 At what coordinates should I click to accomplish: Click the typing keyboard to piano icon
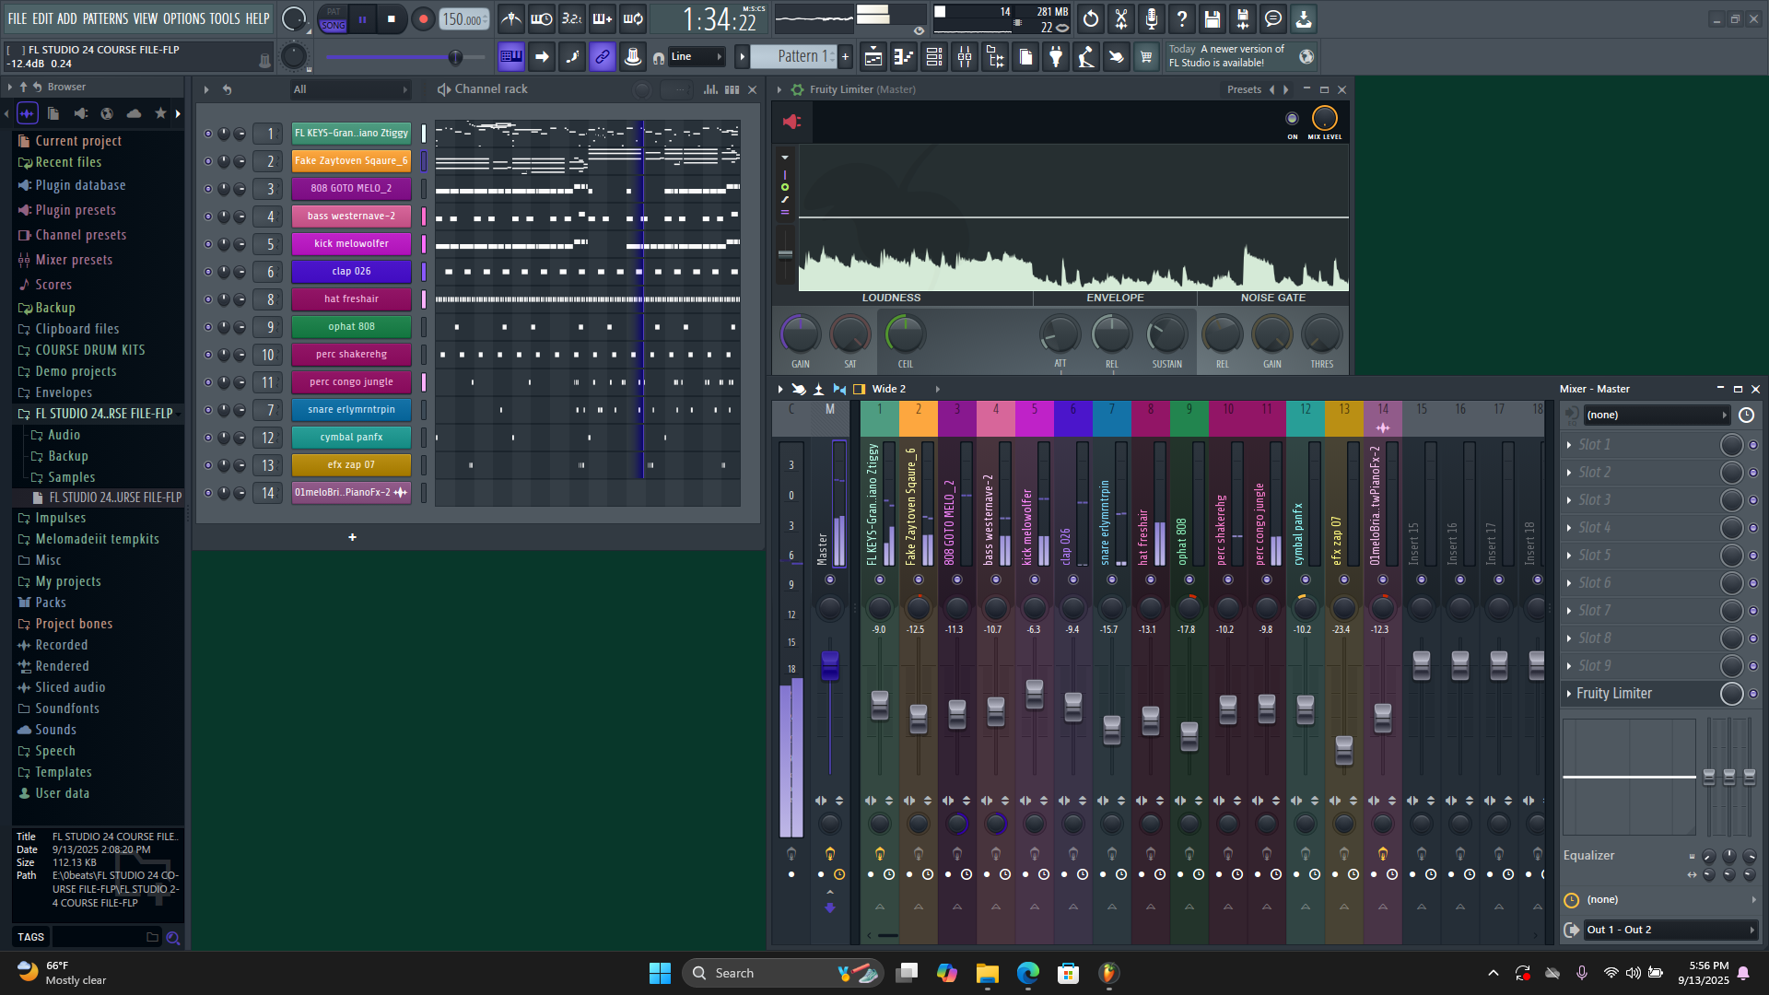511,57
